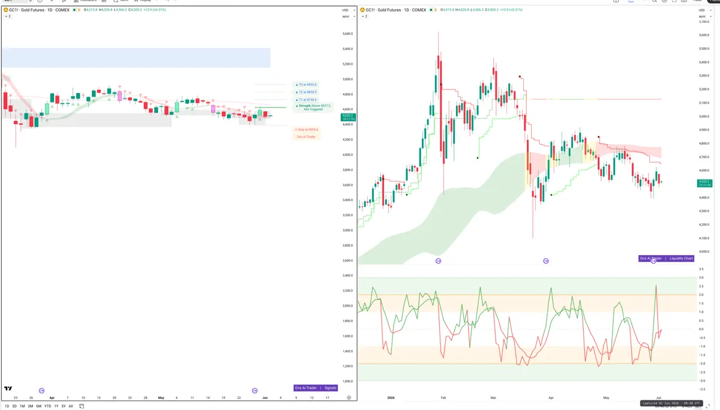Click the O4,515.8 open value in left chart
Screen dimensions: 720x410
tap(91, 10)
